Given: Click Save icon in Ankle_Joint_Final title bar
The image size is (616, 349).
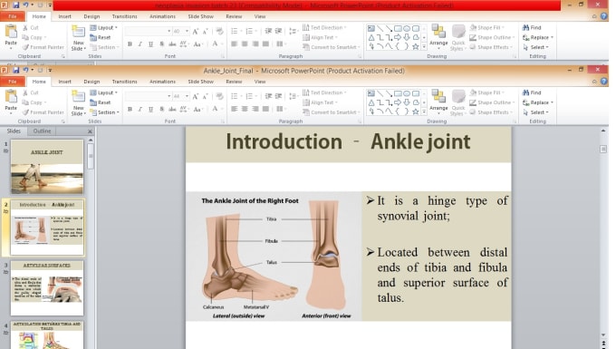Looking at the screenshot, I should [x=15, y=71].
